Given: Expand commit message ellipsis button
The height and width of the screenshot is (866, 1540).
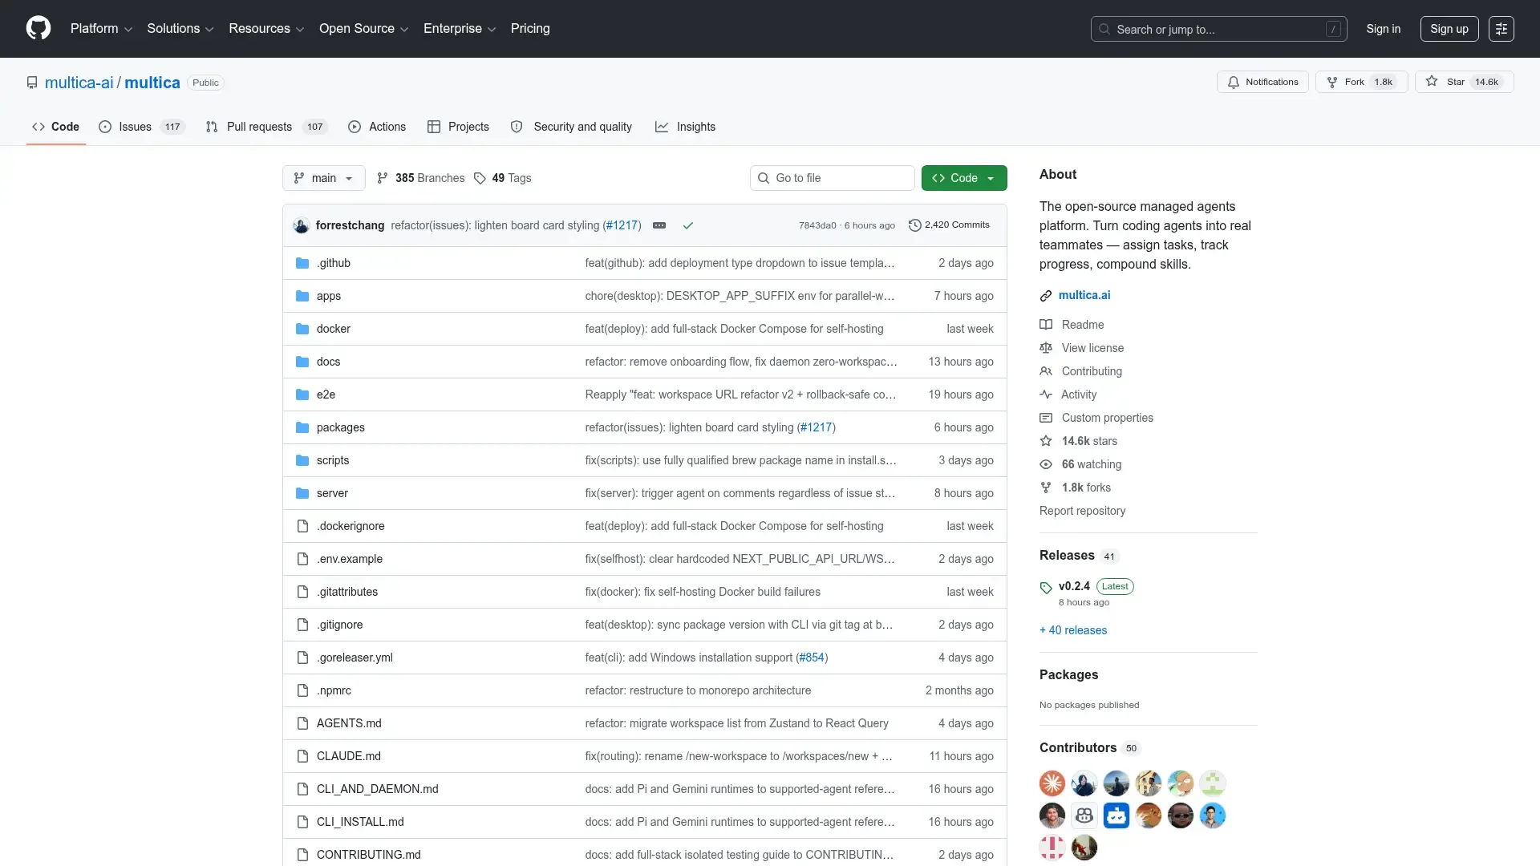Looking at the screenshot, I should coord(659,225).
